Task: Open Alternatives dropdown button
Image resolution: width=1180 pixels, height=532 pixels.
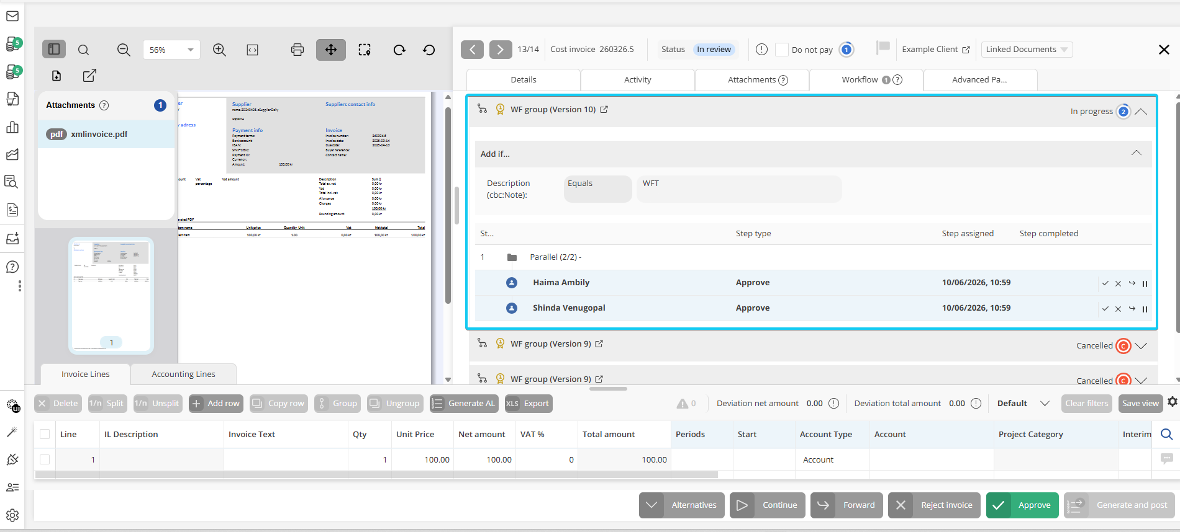Action: 682,505
